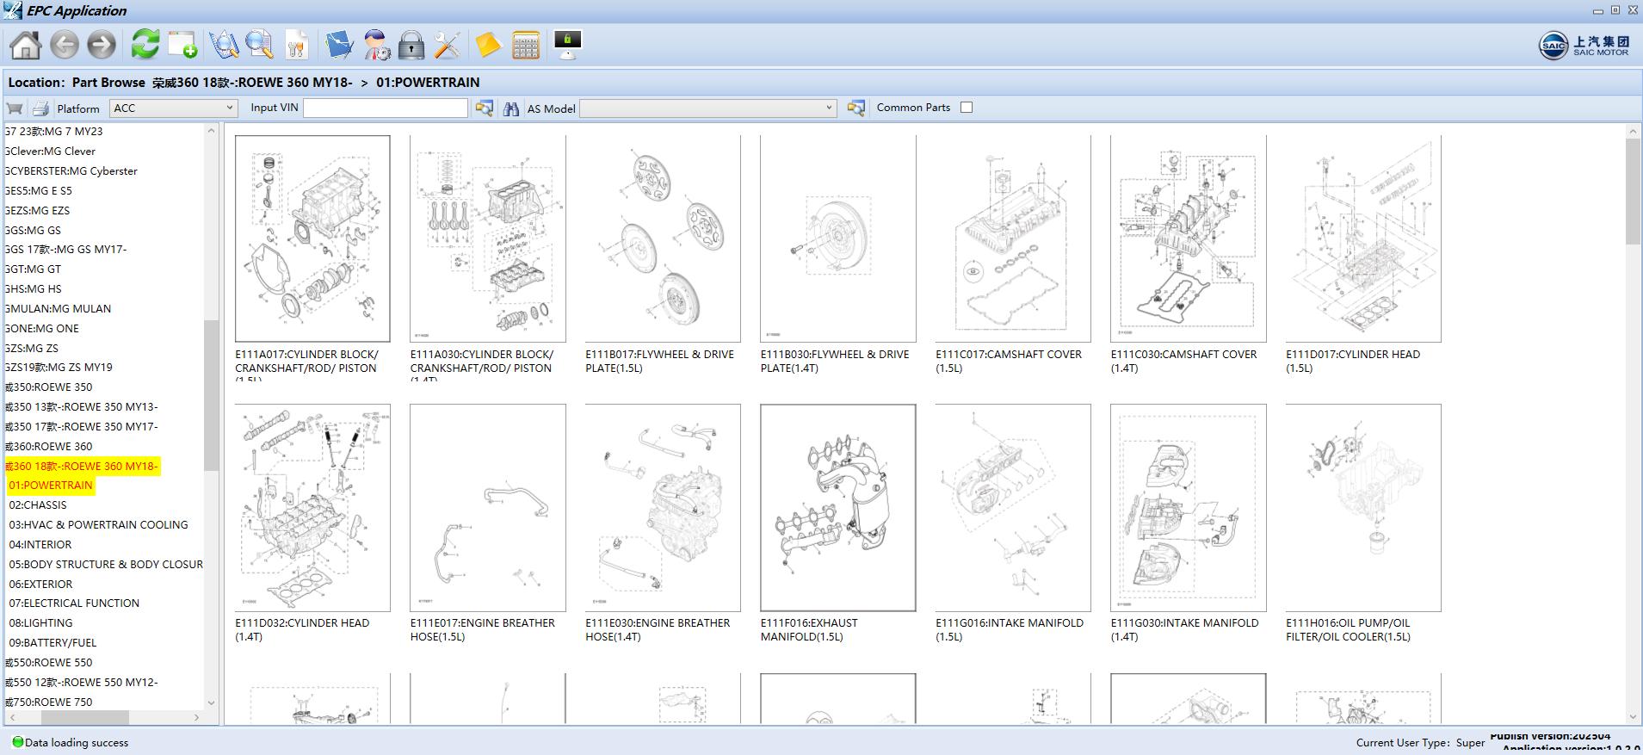Search VIN with the lookup icon

click(485, 108)
